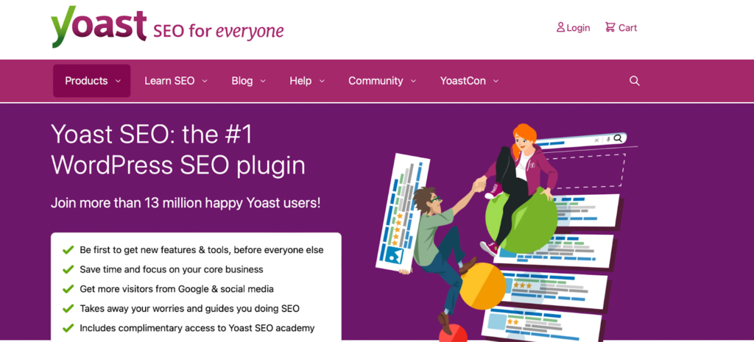Open the Blog menu item

click(242, 81)
